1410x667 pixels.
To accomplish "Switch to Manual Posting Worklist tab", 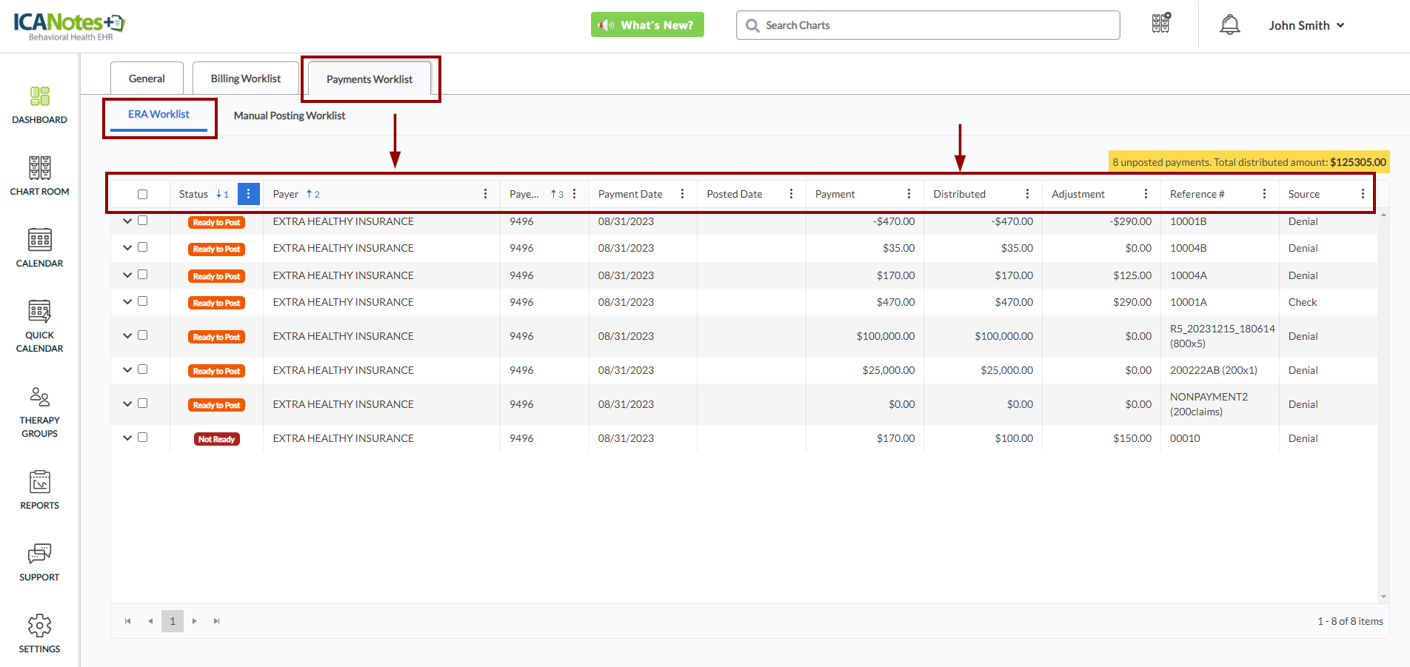I will click(x=290, y=115).
